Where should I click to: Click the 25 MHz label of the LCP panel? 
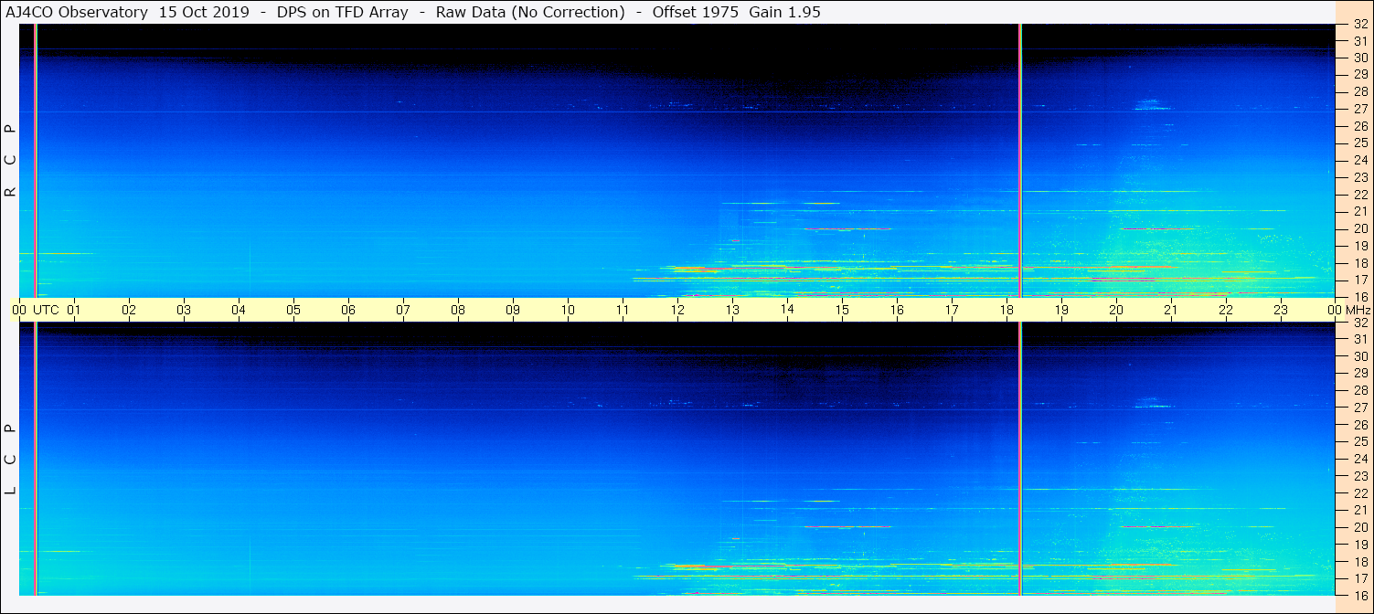1360,442
